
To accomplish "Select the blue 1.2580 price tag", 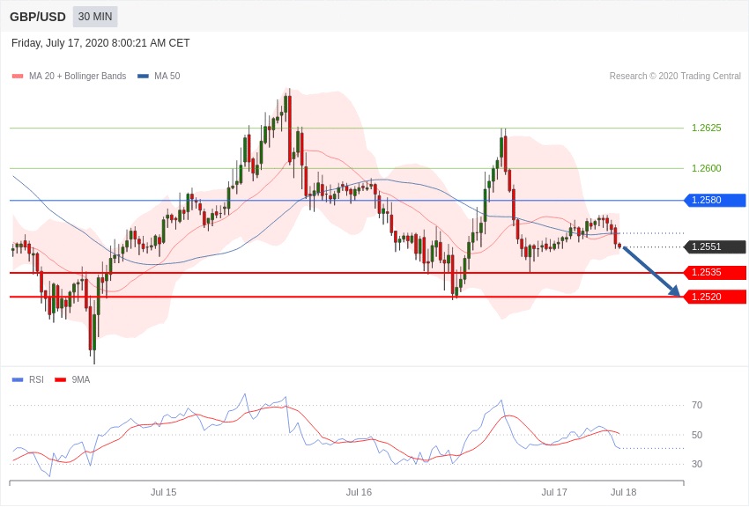I will [716, 201].
